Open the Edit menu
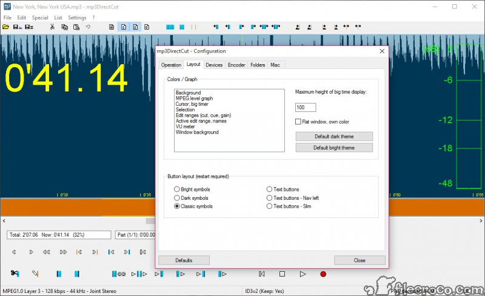This screenshot has width=485, height=296. click(22, 18)
